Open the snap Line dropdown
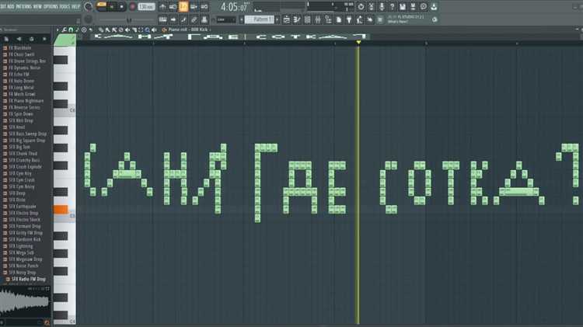583x327 pixels. [227, 19]
